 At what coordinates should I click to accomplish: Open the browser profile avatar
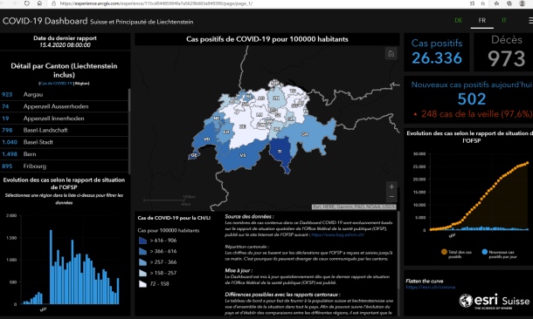[523, 3]
